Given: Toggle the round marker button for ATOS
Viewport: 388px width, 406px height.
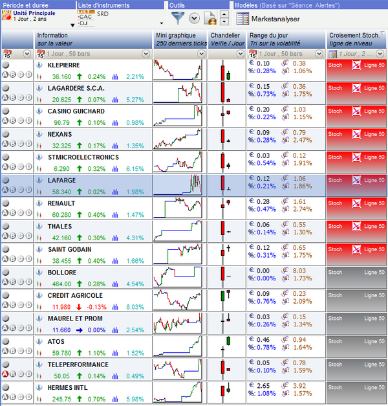Looking at the screenshot, I should click(x=6, y=341).
